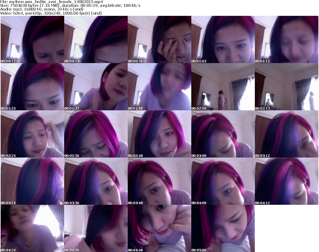Select the frame at 00:03:24
Screen dimensions: 319x252
pyautogui.click(x=32, y=181)
